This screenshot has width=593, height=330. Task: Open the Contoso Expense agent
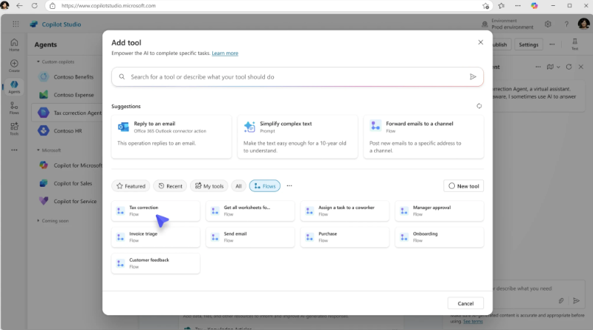(x=68, y=95)
